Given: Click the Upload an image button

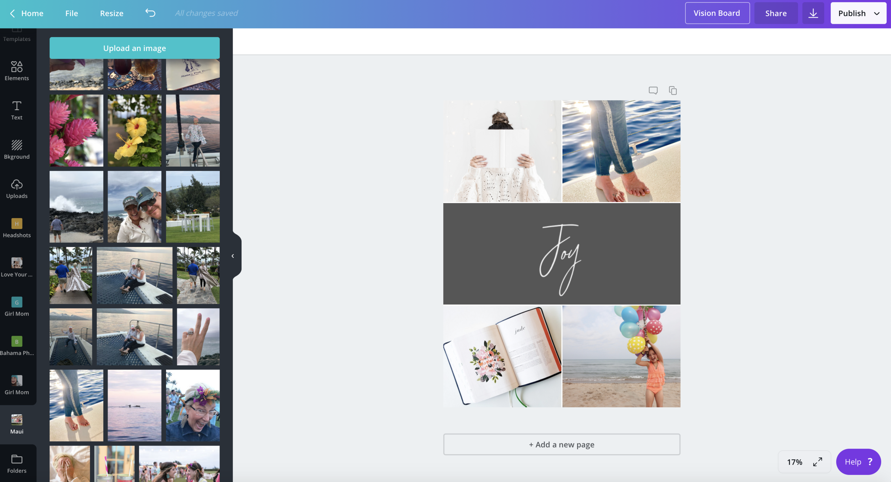Looking at the screenshot, I should (134, 48).
